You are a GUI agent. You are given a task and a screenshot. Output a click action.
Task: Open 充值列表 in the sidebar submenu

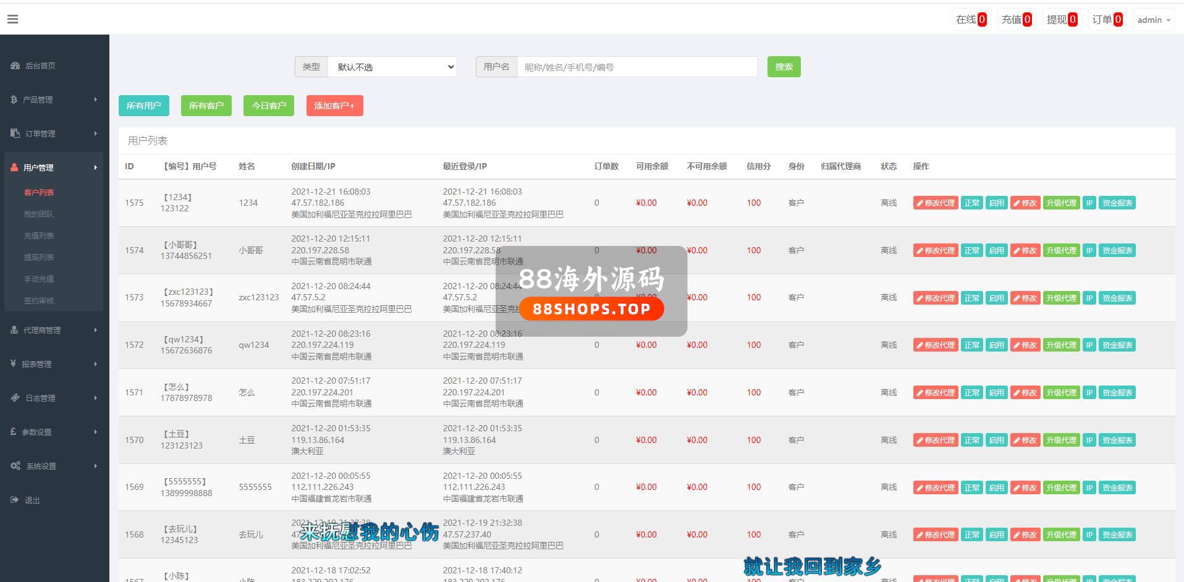pyautogui.click(x=39, y=235)
